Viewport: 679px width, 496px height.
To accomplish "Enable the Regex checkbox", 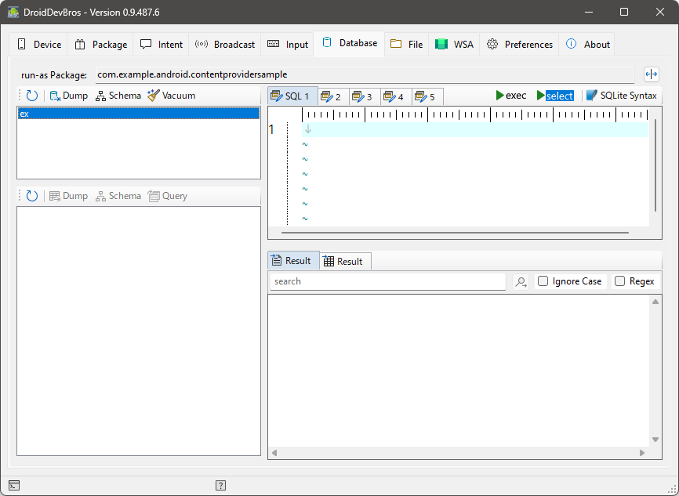I will click(620, 281).
